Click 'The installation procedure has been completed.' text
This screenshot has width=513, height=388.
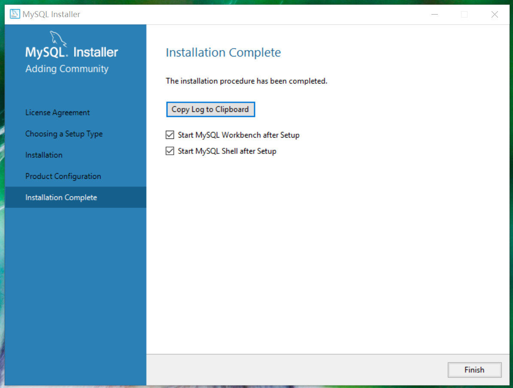click(x=246, y=81)
